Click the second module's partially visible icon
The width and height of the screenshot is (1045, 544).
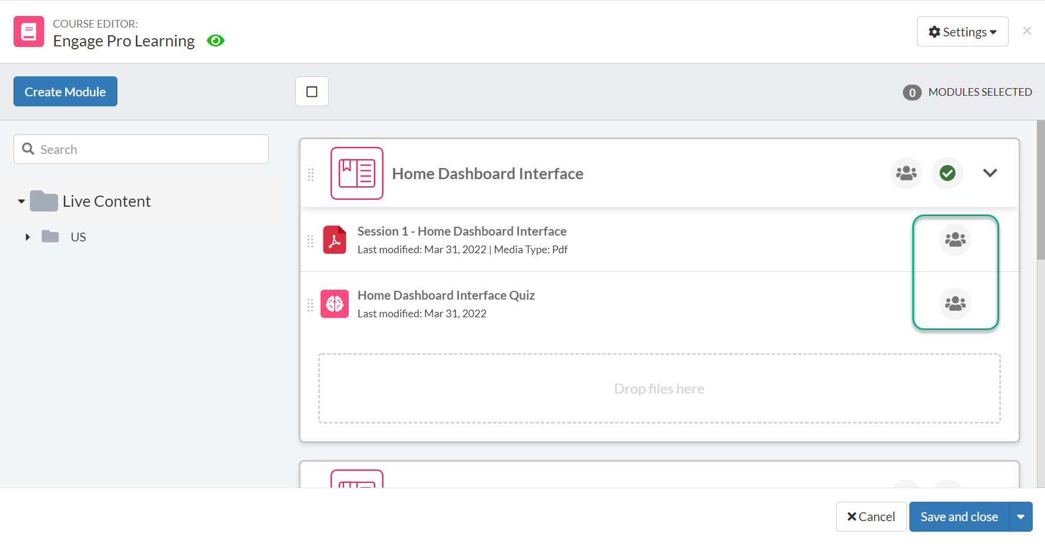[x=357, y=479]
